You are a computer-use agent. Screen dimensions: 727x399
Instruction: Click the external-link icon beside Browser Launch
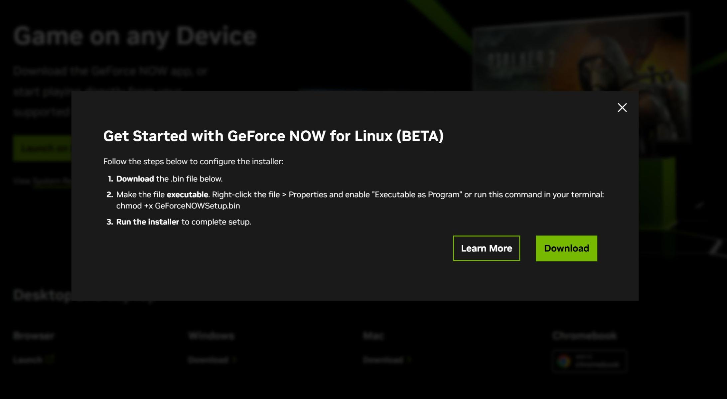click(x=50, y=360)
